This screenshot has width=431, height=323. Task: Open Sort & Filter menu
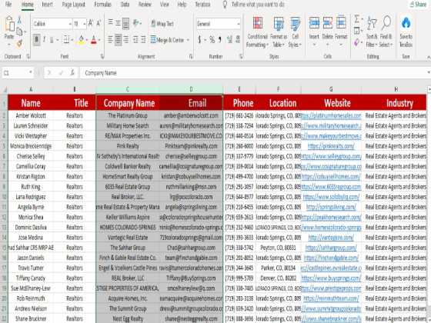click(372, 32)
